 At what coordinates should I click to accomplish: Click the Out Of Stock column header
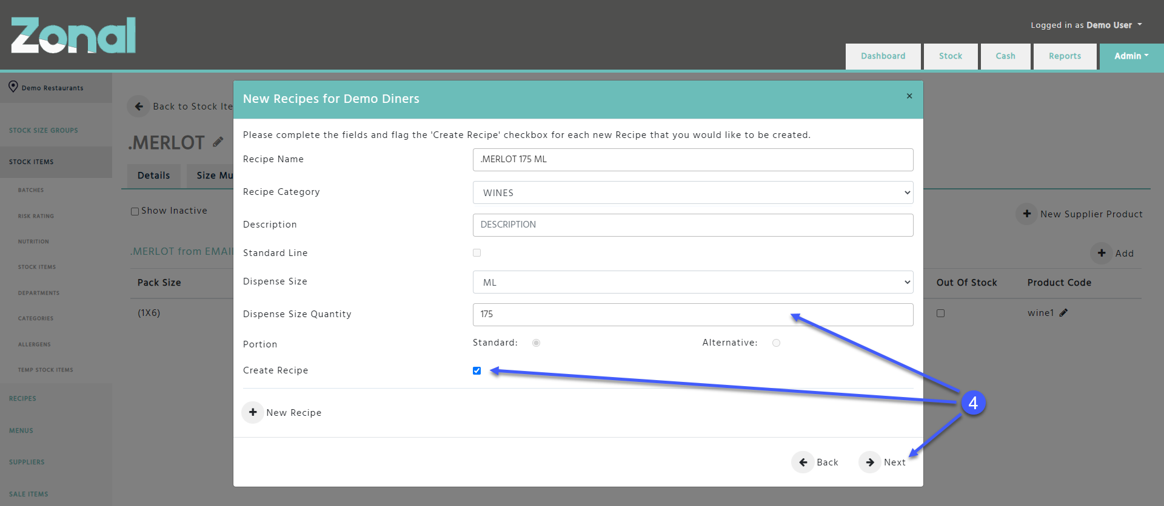coord(966,283)
